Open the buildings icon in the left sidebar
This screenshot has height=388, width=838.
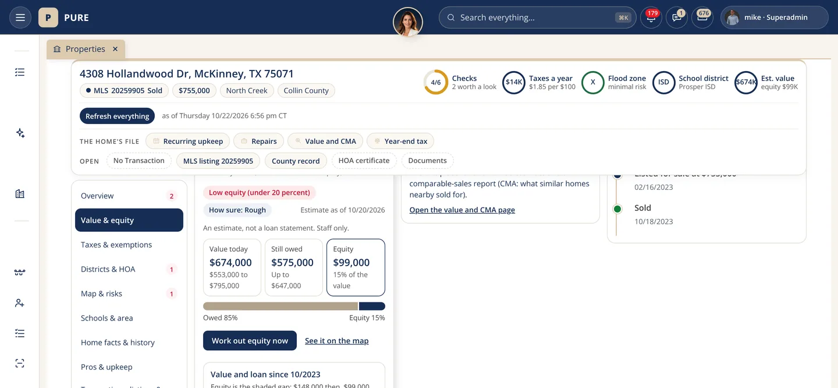pyautogui.click(x=20, y=194)
